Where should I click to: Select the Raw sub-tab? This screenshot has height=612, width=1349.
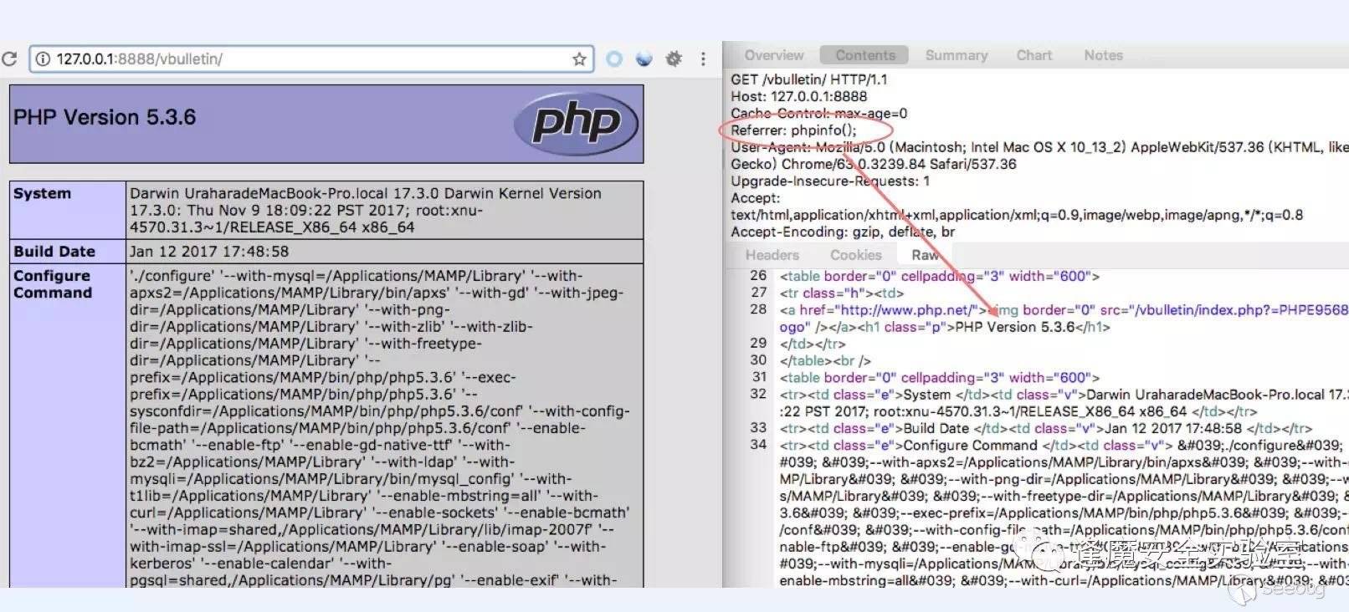point(925,255)
